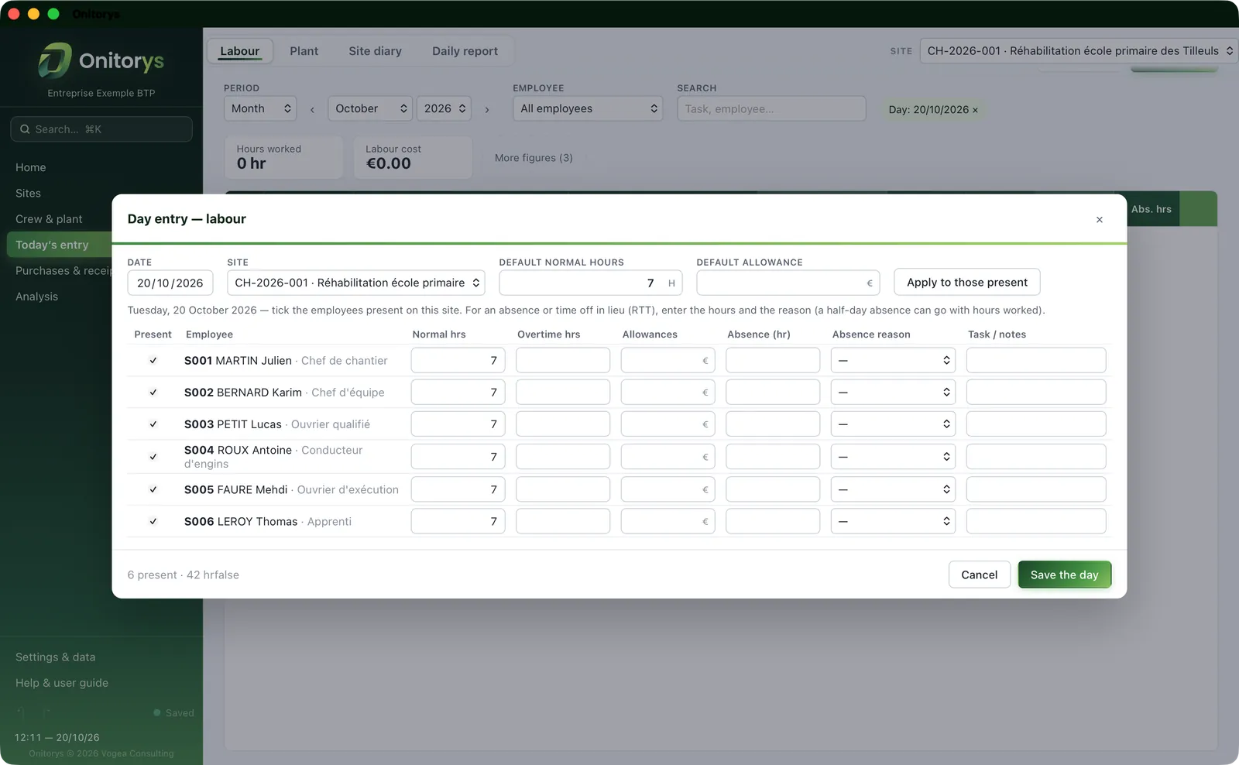Switch to the Site diary tab

pos(376,51)
